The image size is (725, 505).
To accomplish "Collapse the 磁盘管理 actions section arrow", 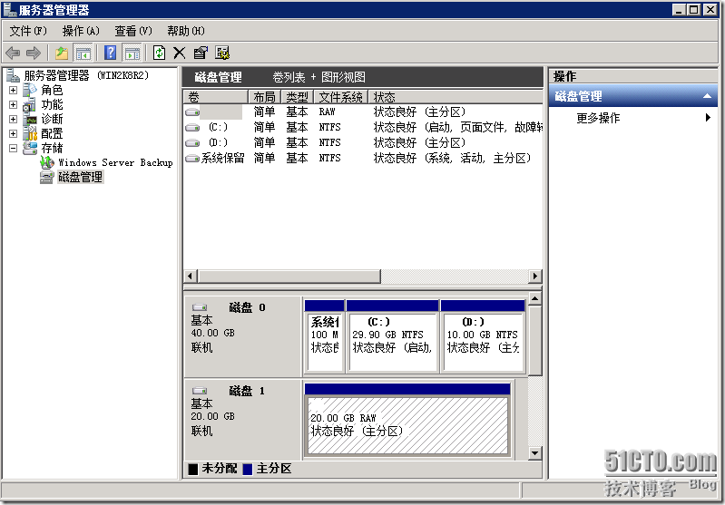I will coord(707,96).
